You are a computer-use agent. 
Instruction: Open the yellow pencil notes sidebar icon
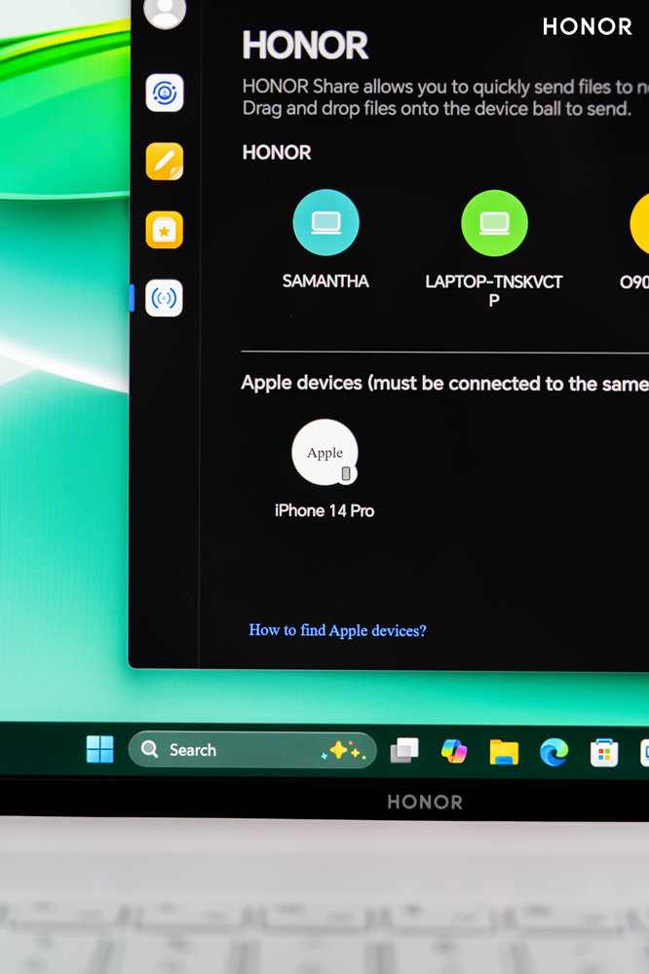click(165, 162)
